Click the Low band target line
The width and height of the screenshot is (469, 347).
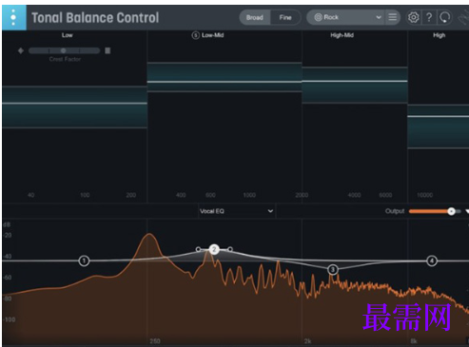click(74, 104)
